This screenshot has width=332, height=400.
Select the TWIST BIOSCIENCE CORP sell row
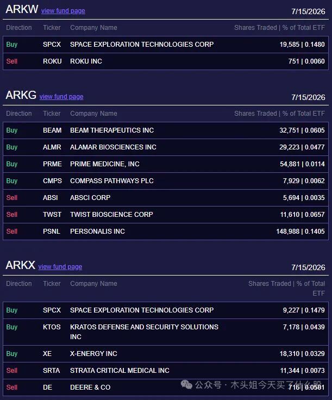(x=166, y=215)
